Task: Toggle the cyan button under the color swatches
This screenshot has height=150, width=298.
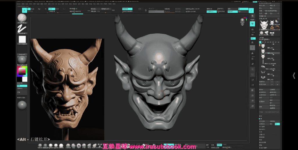Action: (22, 86)
